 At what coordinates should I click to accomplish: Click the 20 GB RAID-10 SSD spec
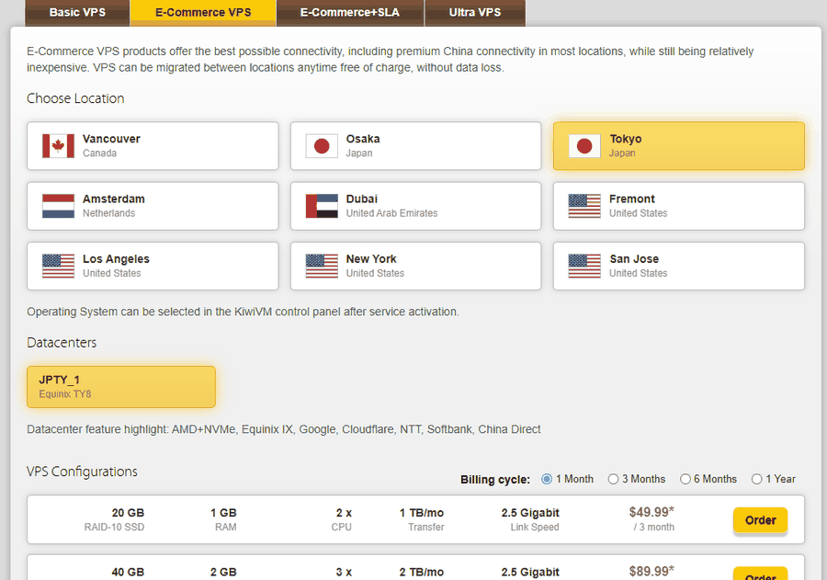(x=114, y=519)
